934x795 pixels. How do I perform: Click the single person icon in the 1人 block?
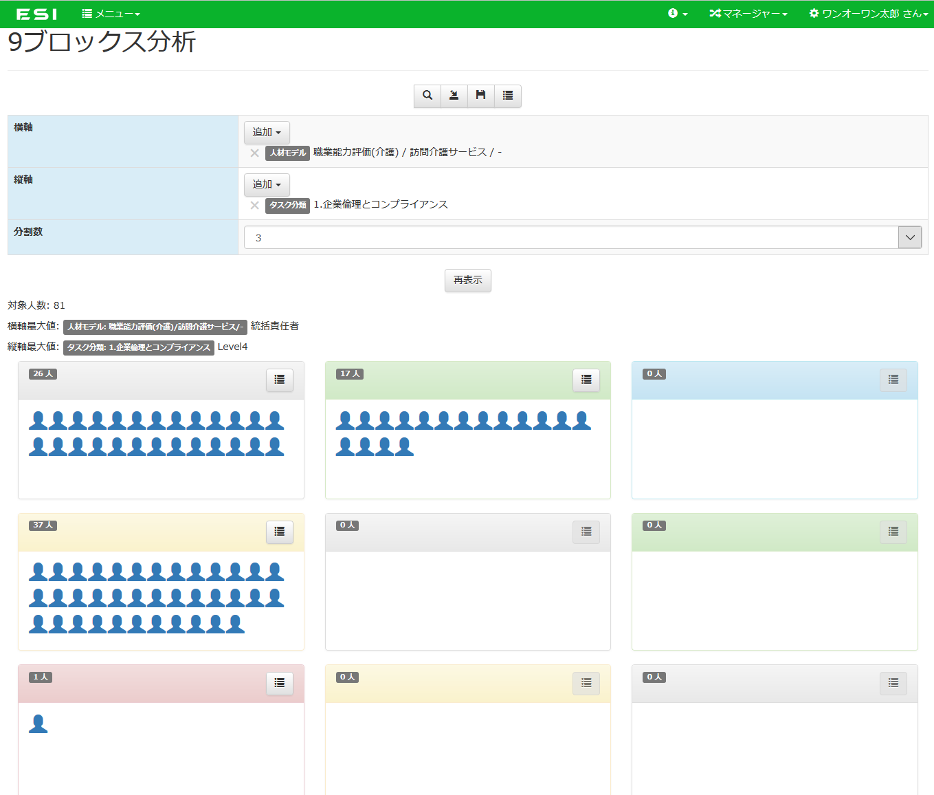point(38,723)
